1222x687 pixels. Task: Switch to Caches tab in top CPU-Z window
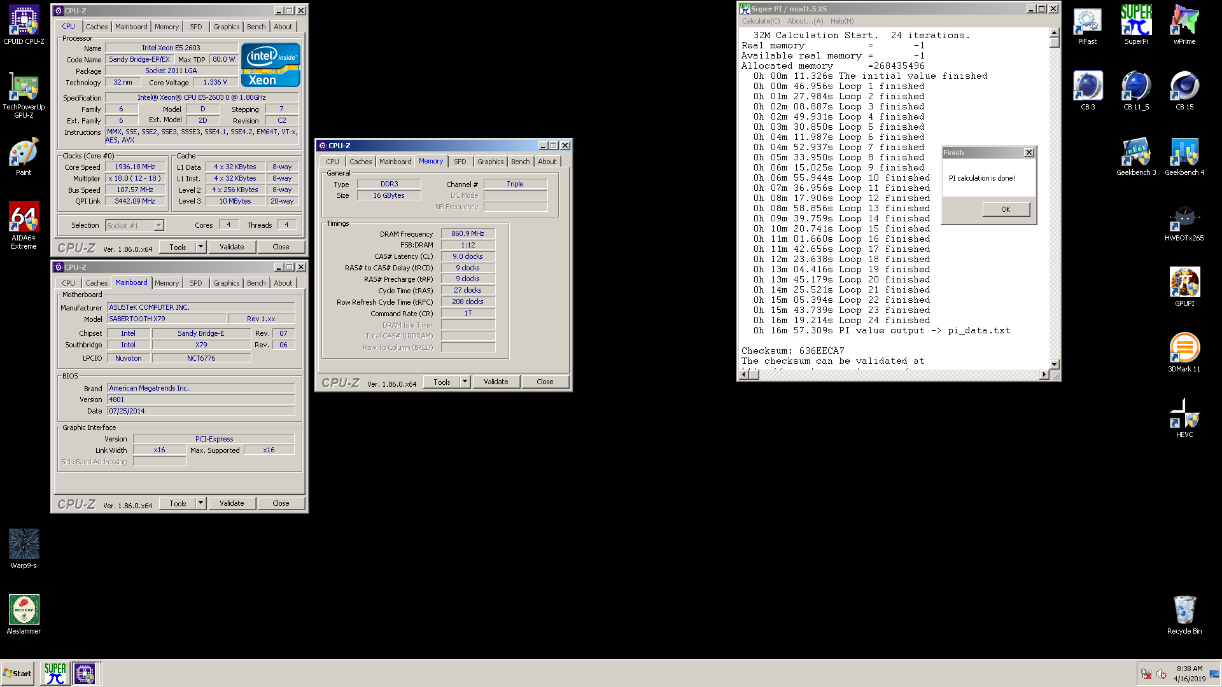tap(97, 27)
